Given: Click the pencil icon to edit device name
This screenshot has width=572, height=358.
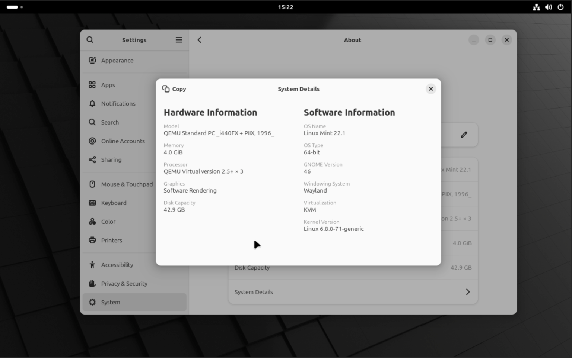Looking at the screenshot, I should (x=464, y=135).
